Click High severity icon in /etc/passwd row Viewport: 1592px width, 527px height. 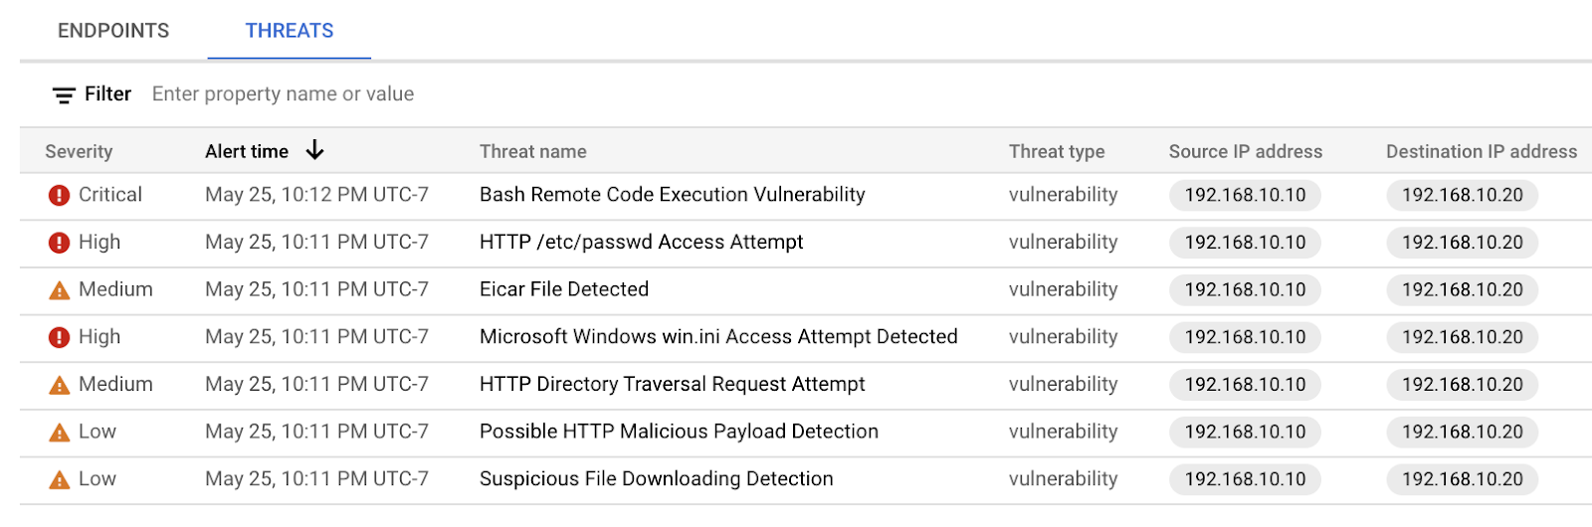pyautogui.click(x=59, y=243)
